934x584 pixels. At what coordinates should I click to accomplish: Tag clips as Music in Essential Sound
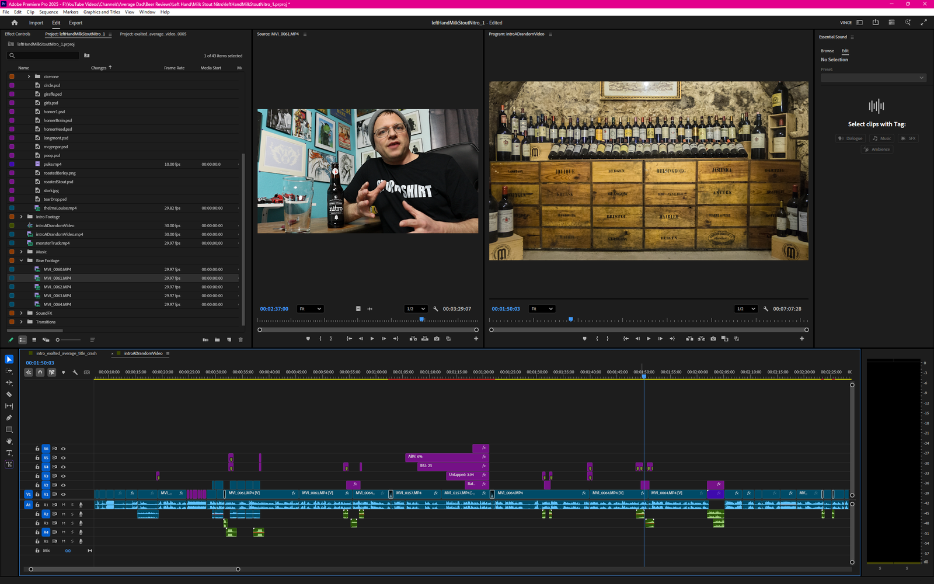(881, 138)
